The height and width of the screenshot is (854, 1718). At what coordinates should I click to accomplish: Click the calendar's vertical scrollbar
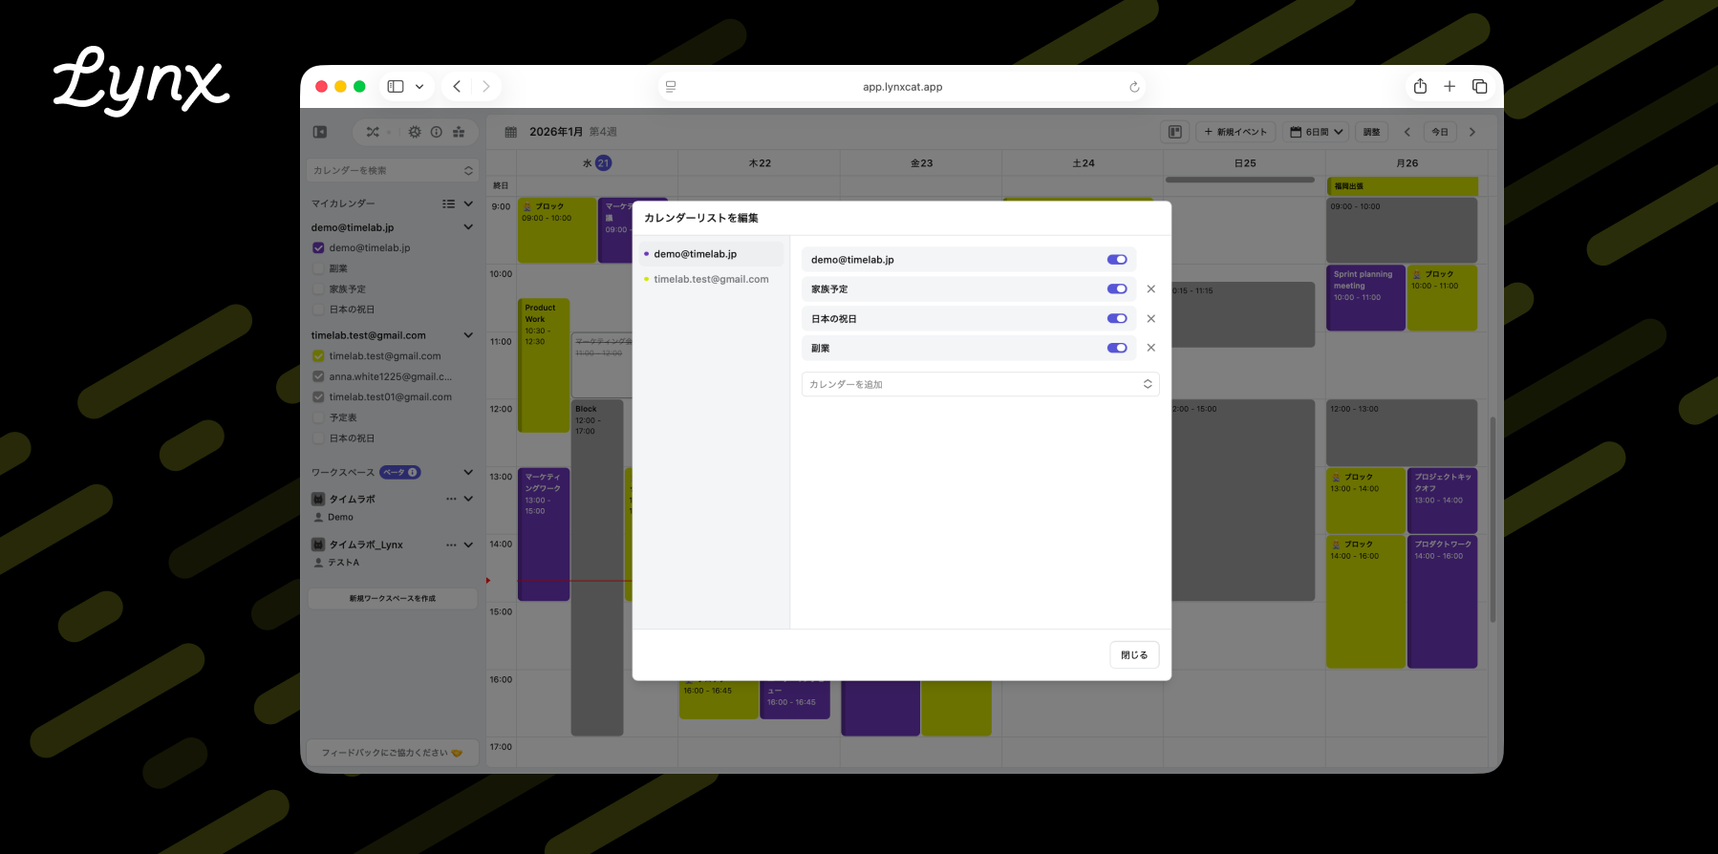coord(1493,520)
